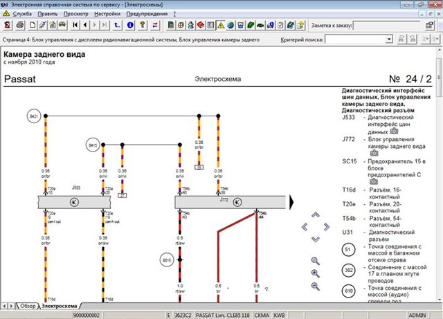443x319 pixels.
Task: Click ground point circle B421
Action: tap(34, 116)
